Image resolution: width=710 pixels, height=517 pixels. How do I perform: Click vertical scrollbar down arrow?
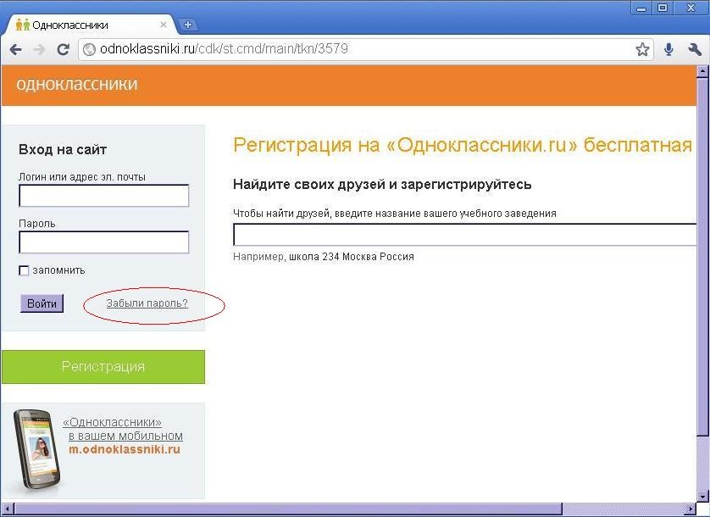[x=702, y=496]
